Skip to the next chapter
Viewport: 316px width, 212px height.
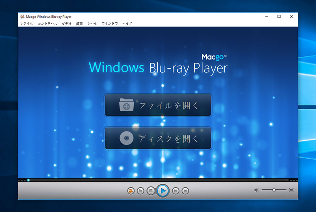point(185,191)
